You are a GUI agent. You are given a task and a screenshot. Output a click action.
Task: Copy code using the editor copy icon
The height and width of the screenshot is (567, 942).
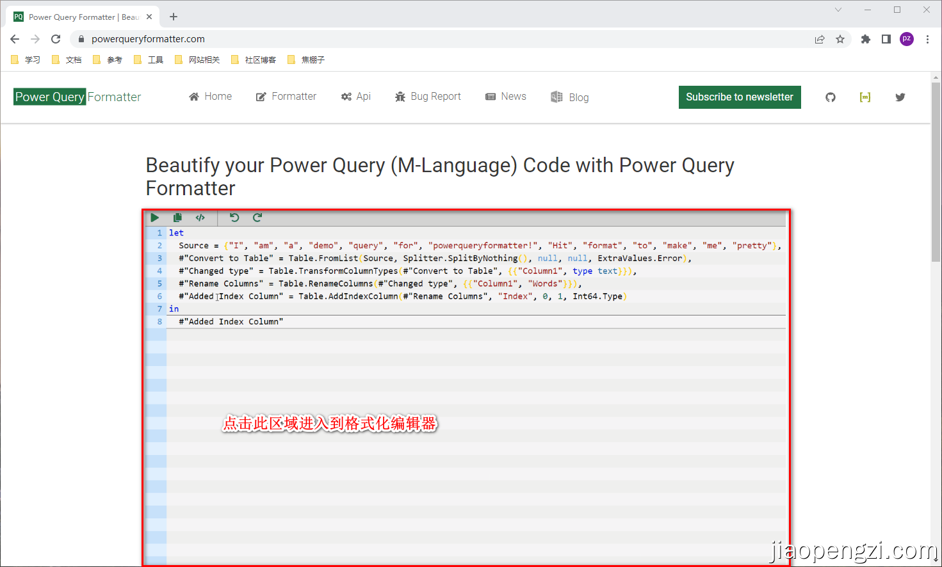coord(177,218)
